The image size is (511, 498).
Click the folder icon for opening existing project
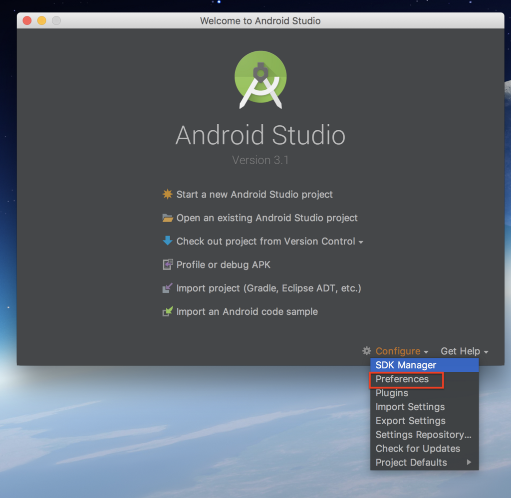coord(168,218)
